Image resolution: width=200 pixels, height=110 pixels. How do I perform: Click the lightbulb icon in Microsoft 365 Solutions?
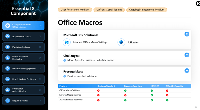(187, 34)
